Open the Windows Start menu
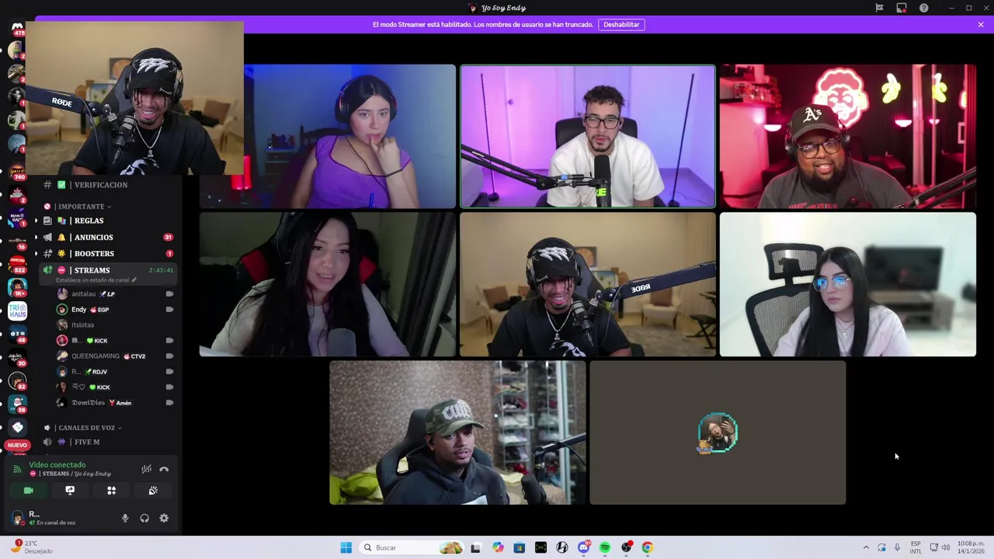Screen dimensions: 994x559 346,547
